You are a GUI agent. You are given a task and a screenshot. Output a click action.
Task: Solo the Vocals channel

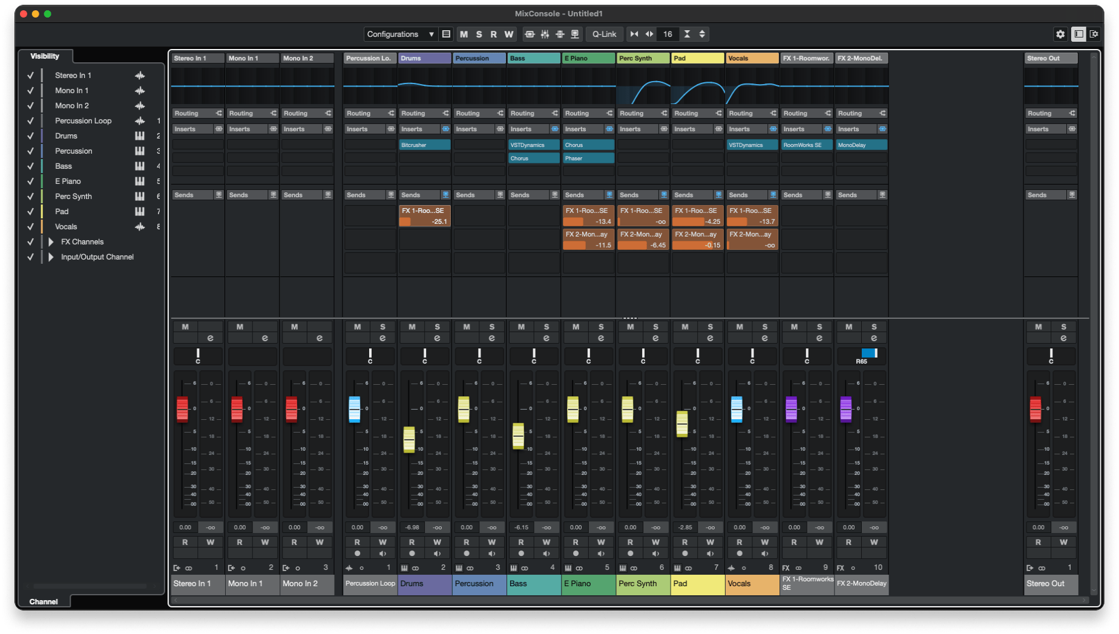pos(765,327)
